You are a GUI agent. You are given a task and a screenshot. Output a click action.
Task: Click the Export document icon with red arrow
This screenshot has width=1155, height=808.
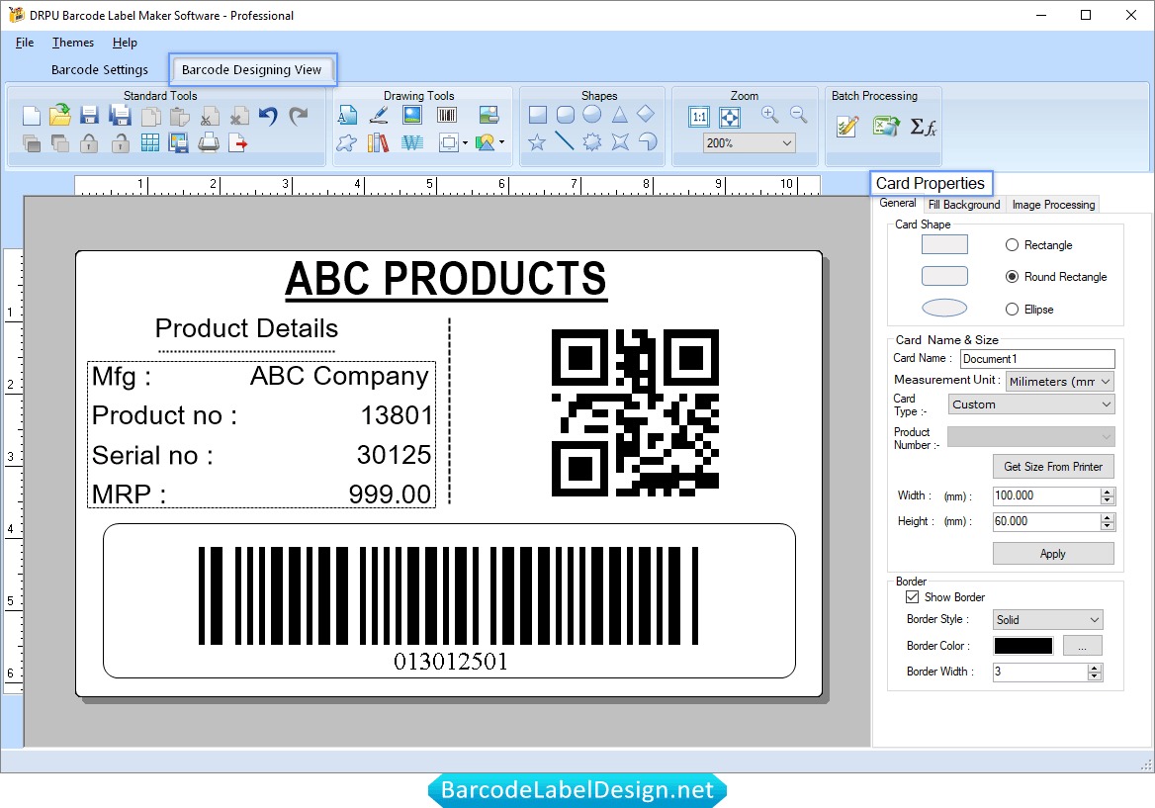pos(238,142)
